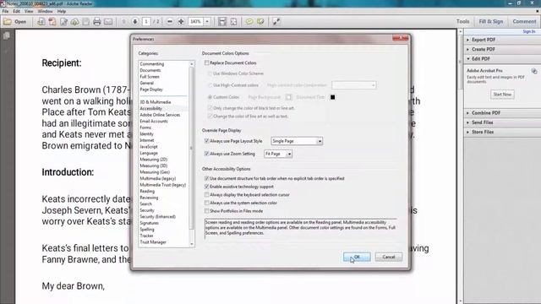
Task: Open the Edit menu
Action: (x=16, y=11)
